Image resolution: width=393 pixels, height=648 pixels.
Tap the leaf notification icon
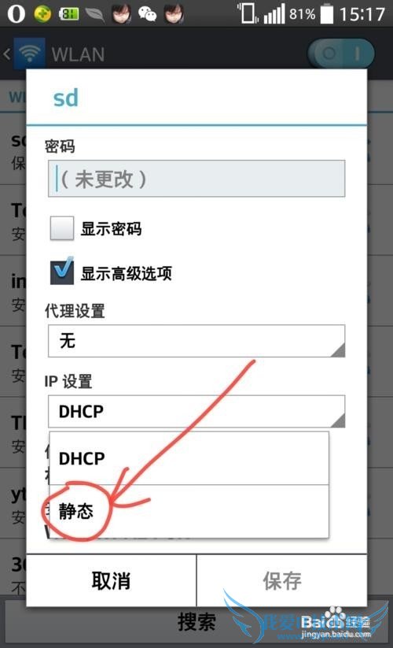[x=94, y=14]
